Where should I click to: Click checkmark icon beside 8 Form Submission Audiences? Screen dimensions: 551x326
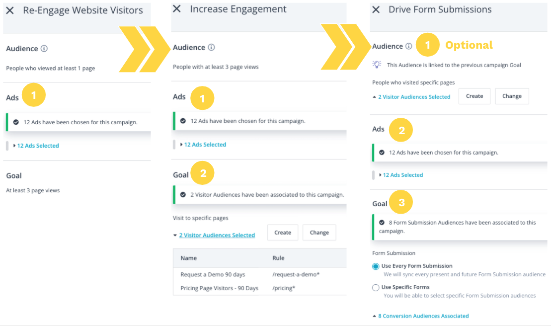382,223
